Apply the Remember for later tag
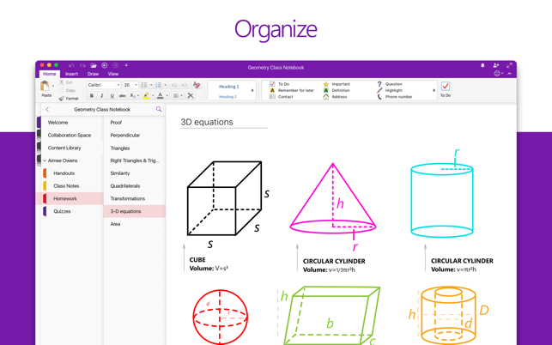552x345 pixels. 292,90
